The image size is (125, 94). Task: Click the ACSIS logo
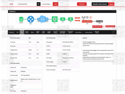(x=11, y=4)
